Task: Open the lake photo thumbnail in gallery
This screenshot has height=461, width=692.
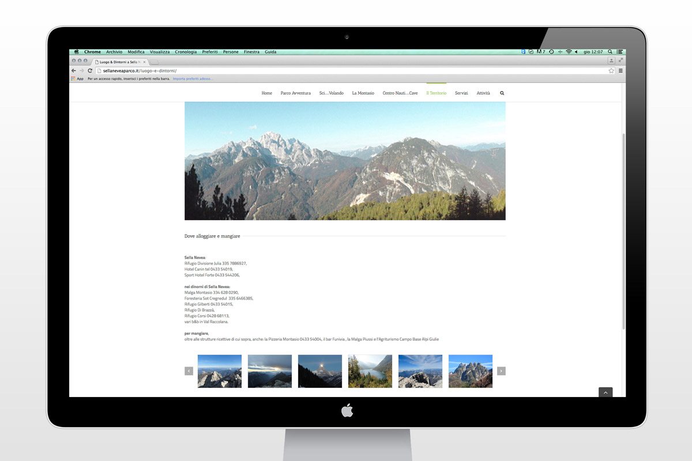Action: coord(370,371)
